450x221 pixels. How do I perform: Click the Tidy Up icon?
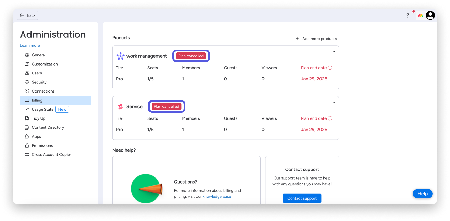click(x=27, y=118)
